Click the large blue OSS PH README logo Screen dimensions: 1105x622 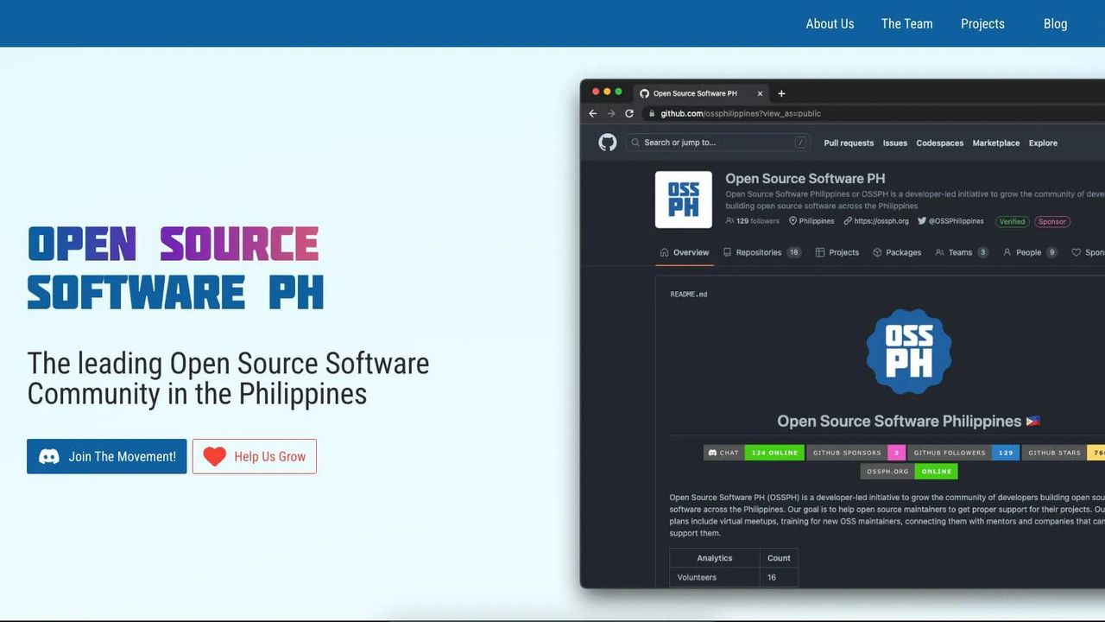coord(908,352)
